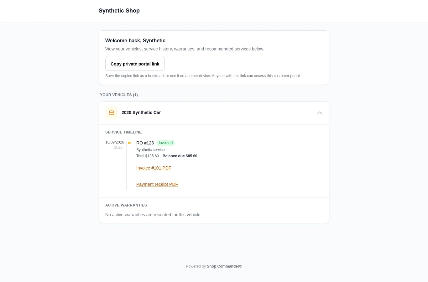Click the YOUR VEHICLES (1) label
This screenshot has width=428, height=282.
(119, 95)
